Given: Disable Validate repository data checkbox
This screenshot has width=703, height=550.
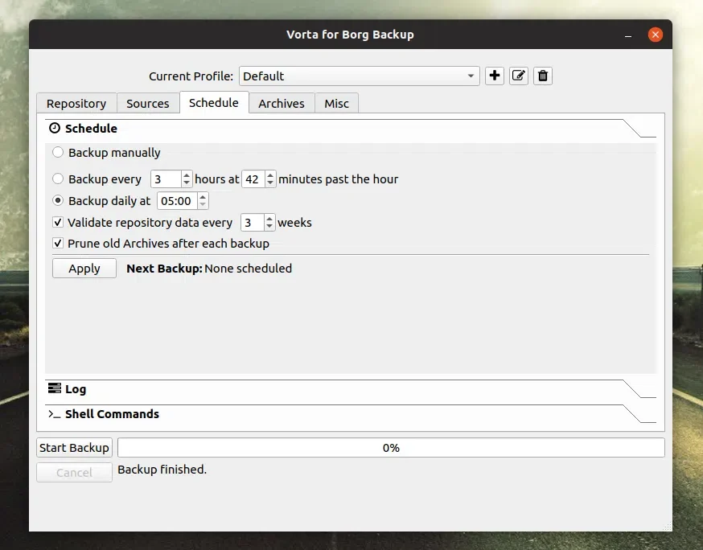Looking at the screenshot, I should [x=58, y=223].
